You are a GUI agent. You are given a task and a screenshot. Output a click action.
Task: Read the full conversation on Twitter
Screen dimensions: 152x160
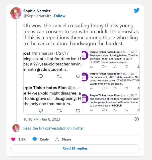(53, 128)
